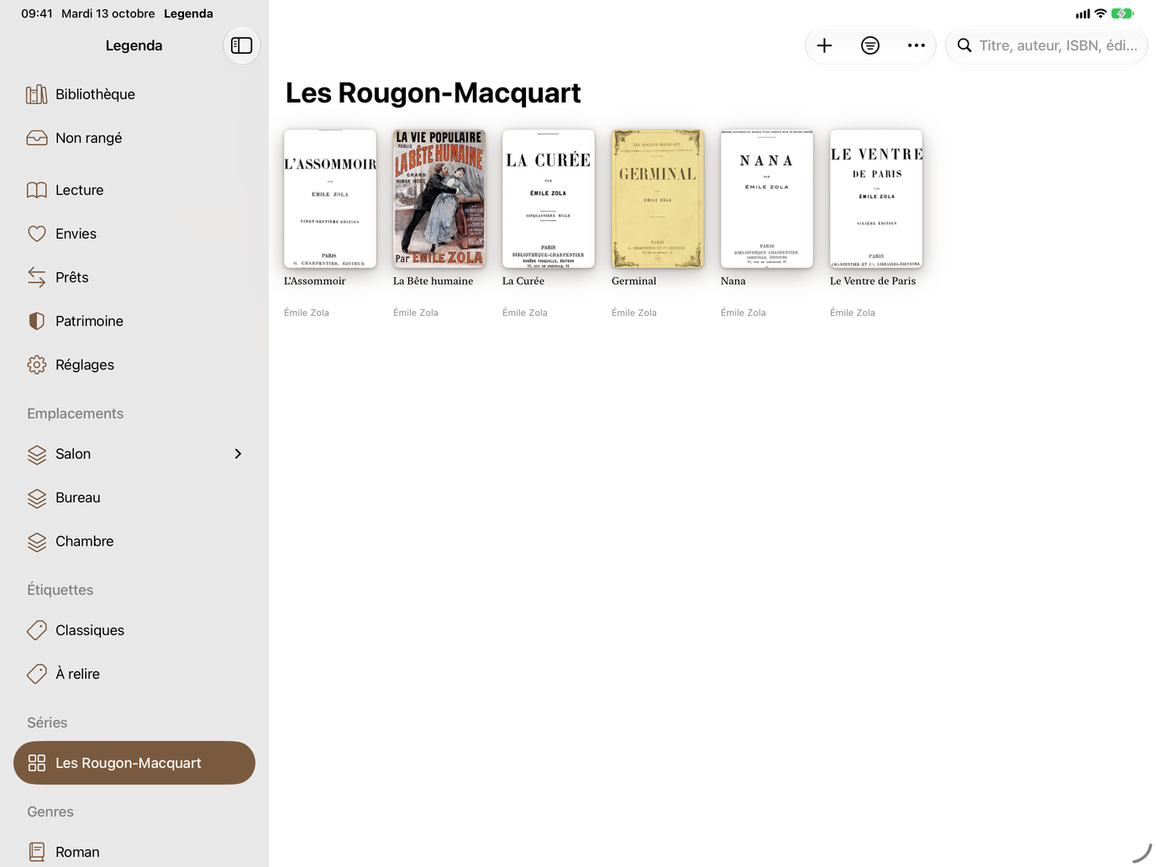Go to the Lecture section

(134, 190)
